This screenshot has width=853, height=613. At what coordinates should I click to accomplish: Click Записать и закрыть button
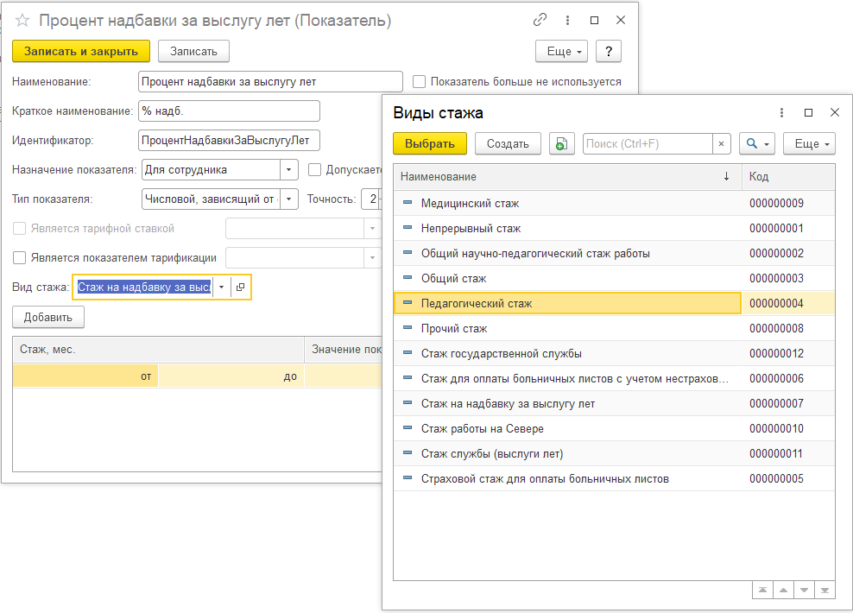[x=81, y=51]
